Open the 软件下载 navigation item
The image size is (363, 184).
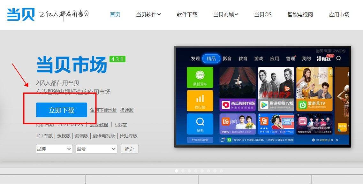[187, 14]
